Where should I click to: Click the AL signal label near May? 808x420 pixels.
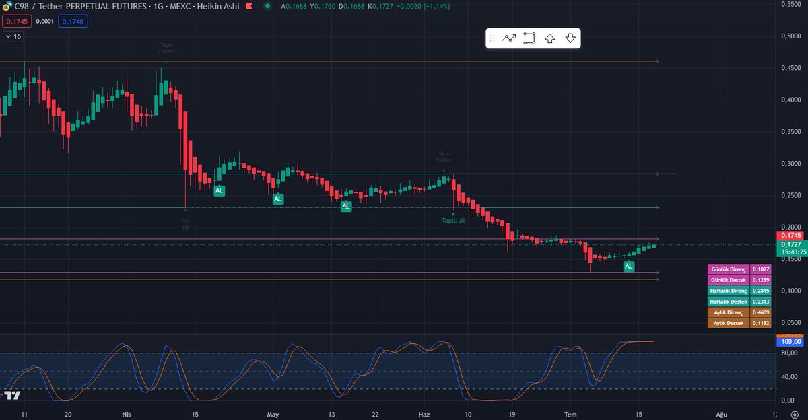click(278, 199)
